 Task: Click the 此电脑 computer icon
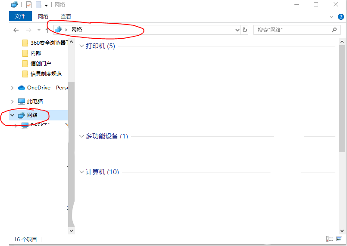pyautogui.click(x=22, y=101)
